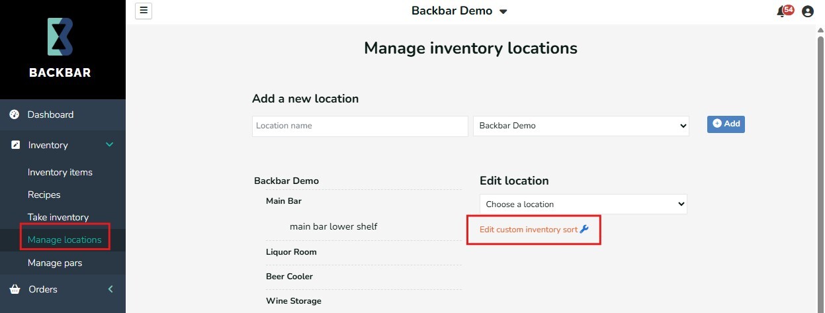Select main bar lower shelf sublocation
The image size is (825, 313).
pos(333,226)
